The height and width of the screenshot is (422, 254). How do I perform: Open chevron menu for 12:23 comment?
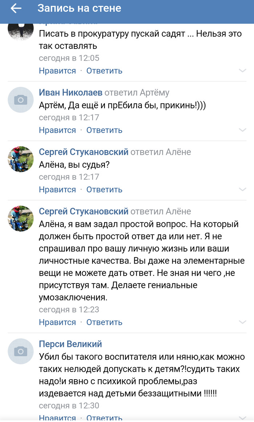[242, 322]
